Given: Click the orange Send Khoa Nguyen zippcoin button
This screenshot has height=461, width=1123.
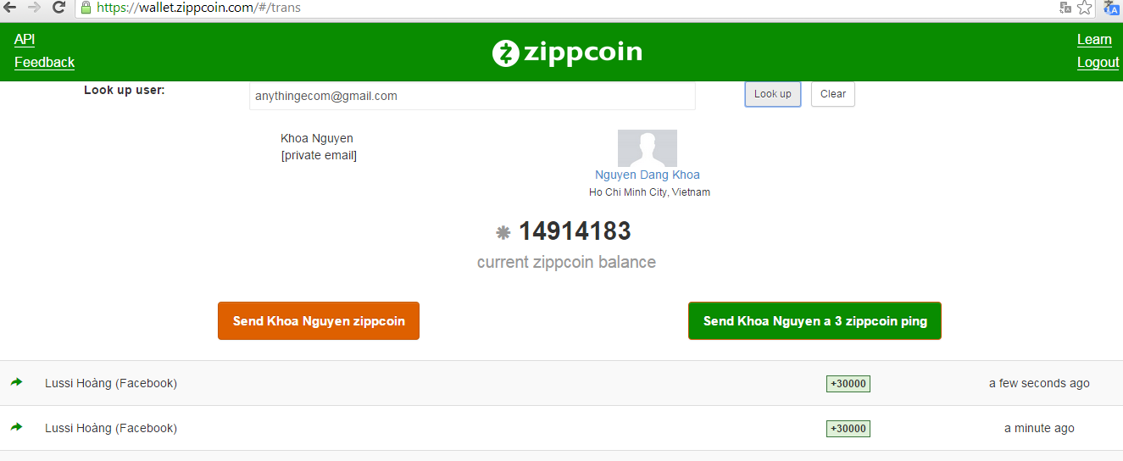Looking at the screenshot, I should [x=319, y=321].
